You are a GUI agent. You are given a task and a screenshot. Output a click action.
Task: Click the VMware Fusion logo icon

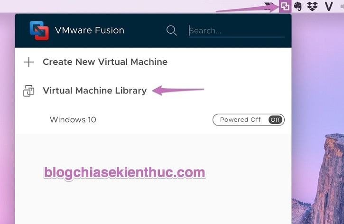(39, 31)
